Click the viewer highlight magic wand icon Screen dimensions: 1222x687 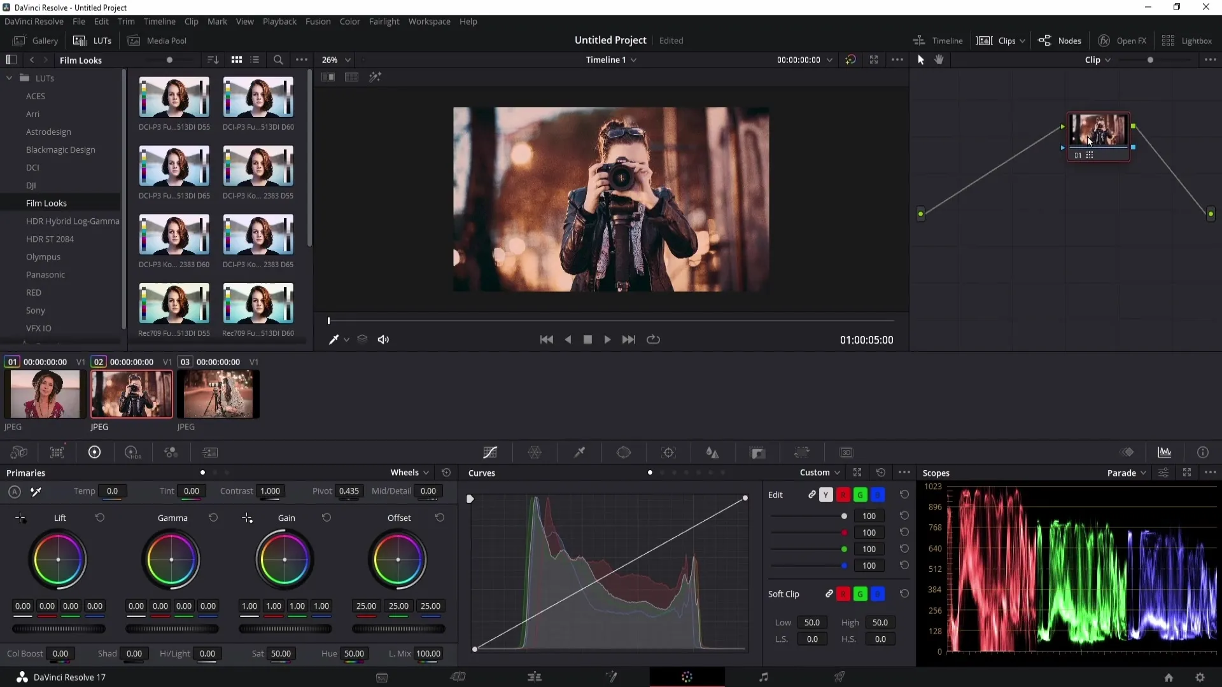point(375,77)
